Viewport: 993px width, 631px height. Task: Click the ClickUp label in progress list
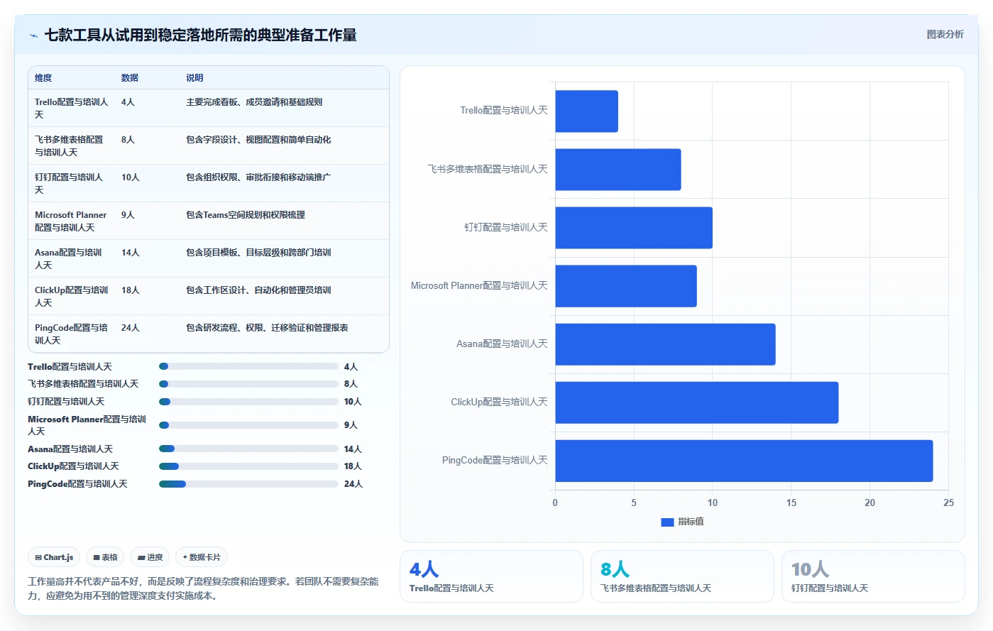73,466
